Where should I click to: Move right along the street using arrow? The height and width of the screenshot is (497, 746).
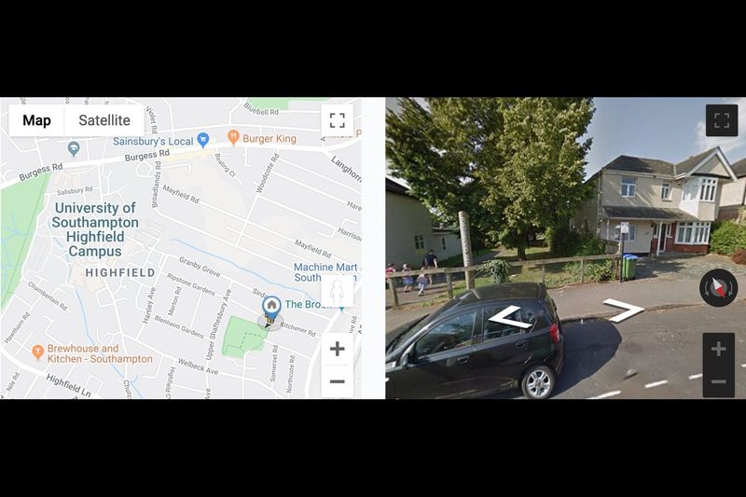[x=623, y=310]
